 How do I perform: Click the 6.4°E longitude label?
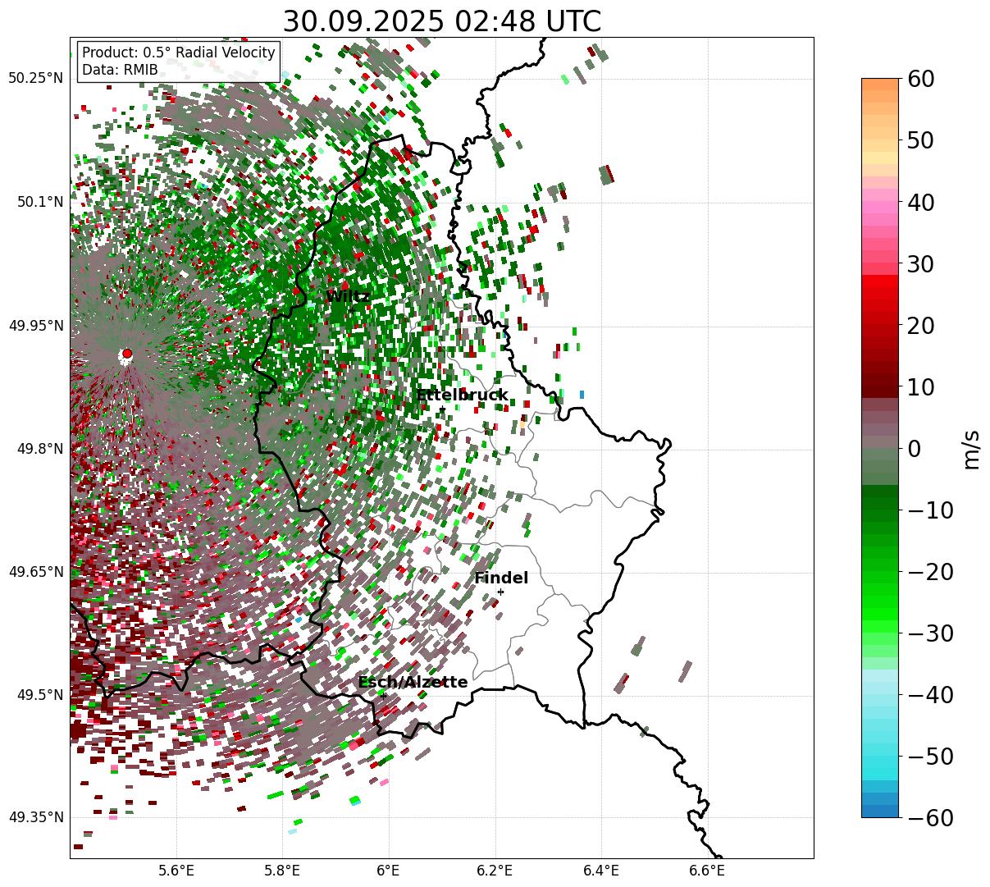click(600, 871)
